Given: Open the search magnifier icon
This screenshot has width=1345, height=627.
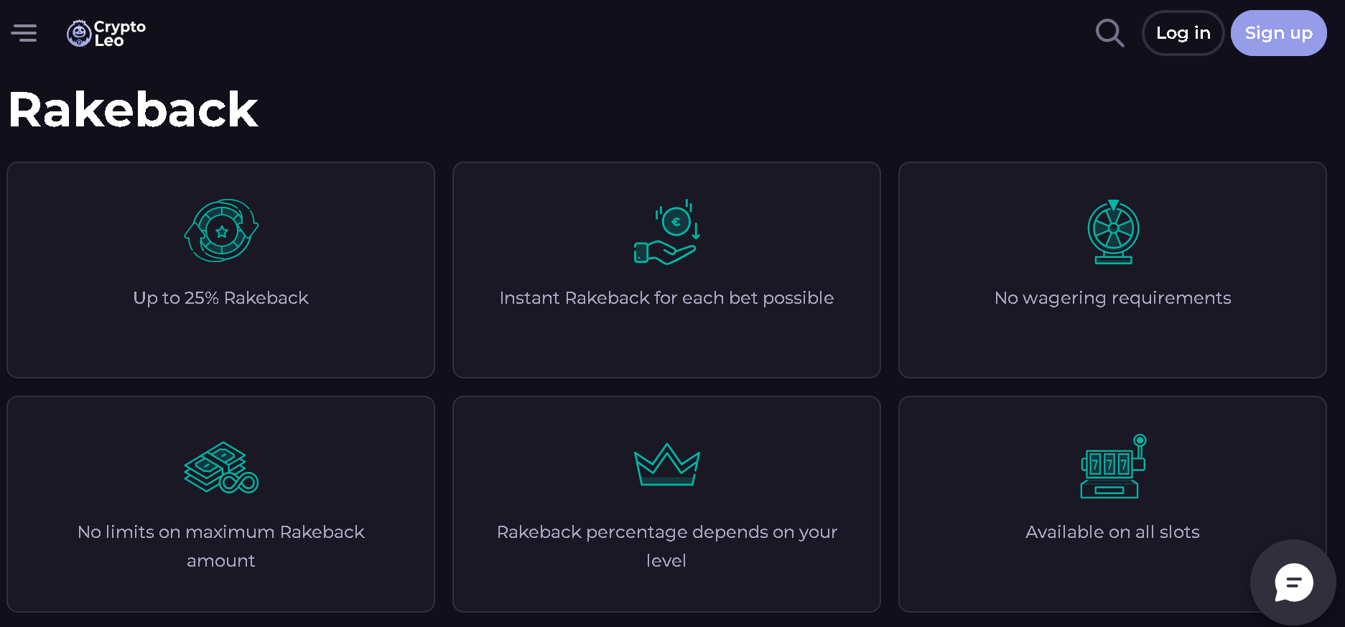Looking at the screenshot, I should pos(1109,33).
